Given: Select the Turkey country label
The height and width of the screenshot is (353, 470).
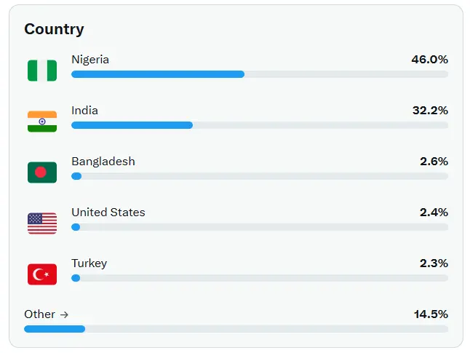Looking at the screenshot, I should (89, 263).
